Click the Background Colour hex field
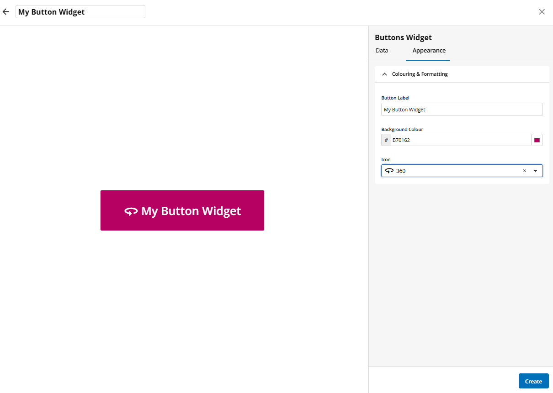Image resolution: width=553 pixels, height=393 pixels. click(460, 140)
